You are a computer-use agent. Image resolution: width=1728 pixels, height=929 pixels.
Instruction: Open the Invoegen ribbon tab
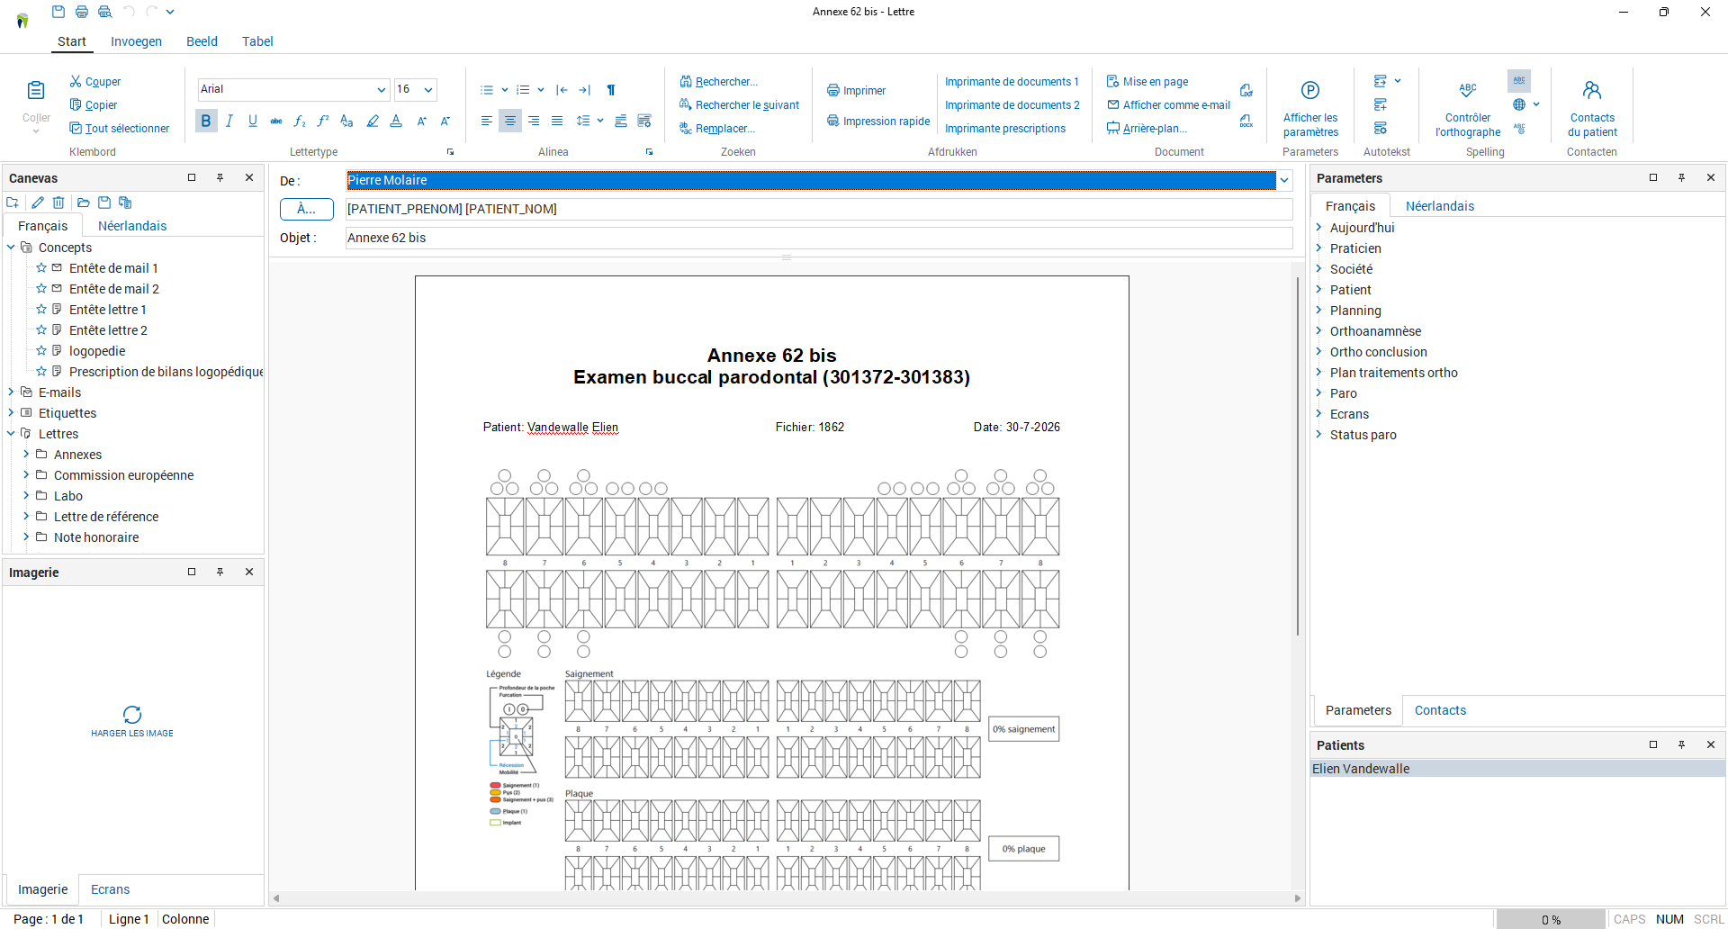tap(136, 41)
